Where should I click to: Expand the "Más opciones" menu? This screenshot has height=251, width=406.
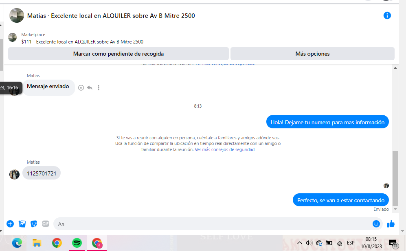pos(312,54)
